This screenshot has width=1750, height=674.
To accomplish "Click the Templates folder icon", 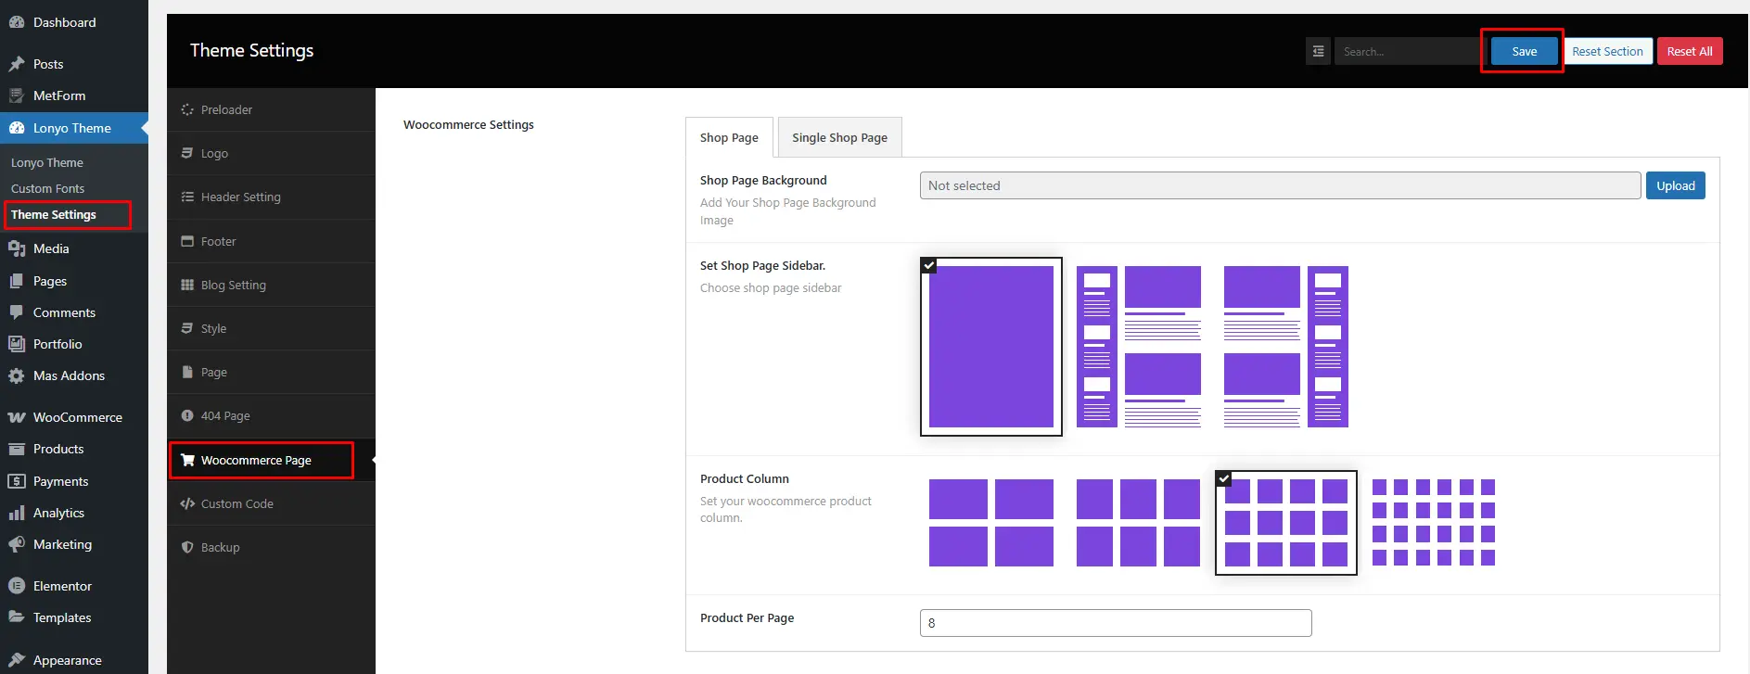I will coord(16,617).
